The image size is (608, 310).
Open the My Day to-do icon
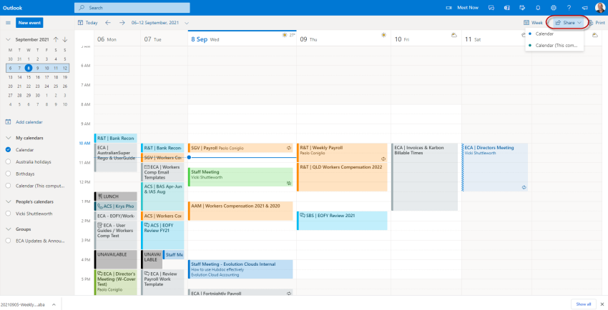tap(522, 7)
